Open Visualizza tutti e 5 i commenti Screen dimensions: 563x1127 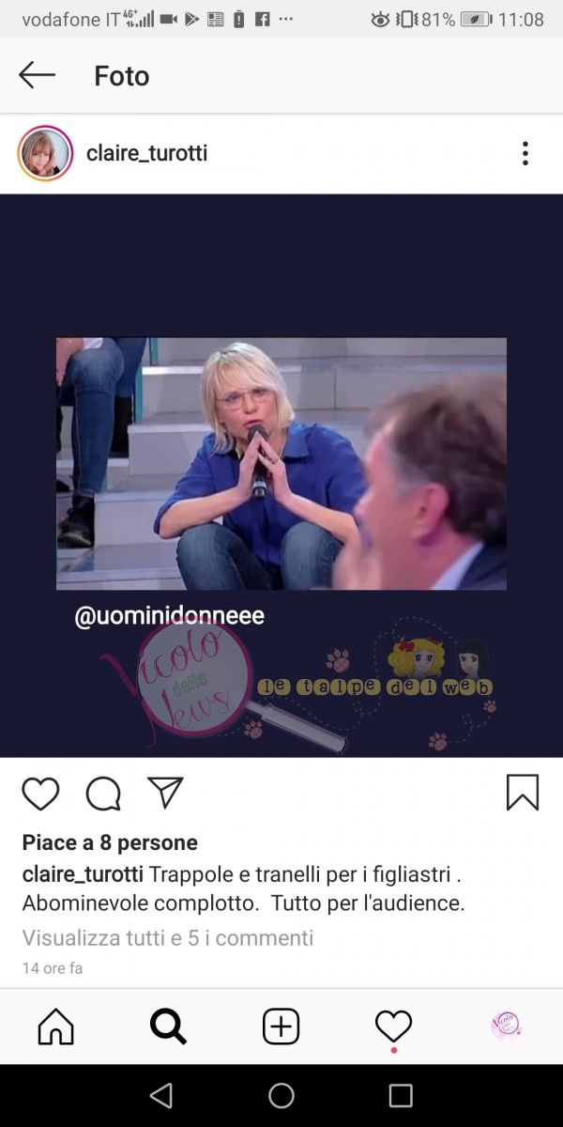point(168,937)
